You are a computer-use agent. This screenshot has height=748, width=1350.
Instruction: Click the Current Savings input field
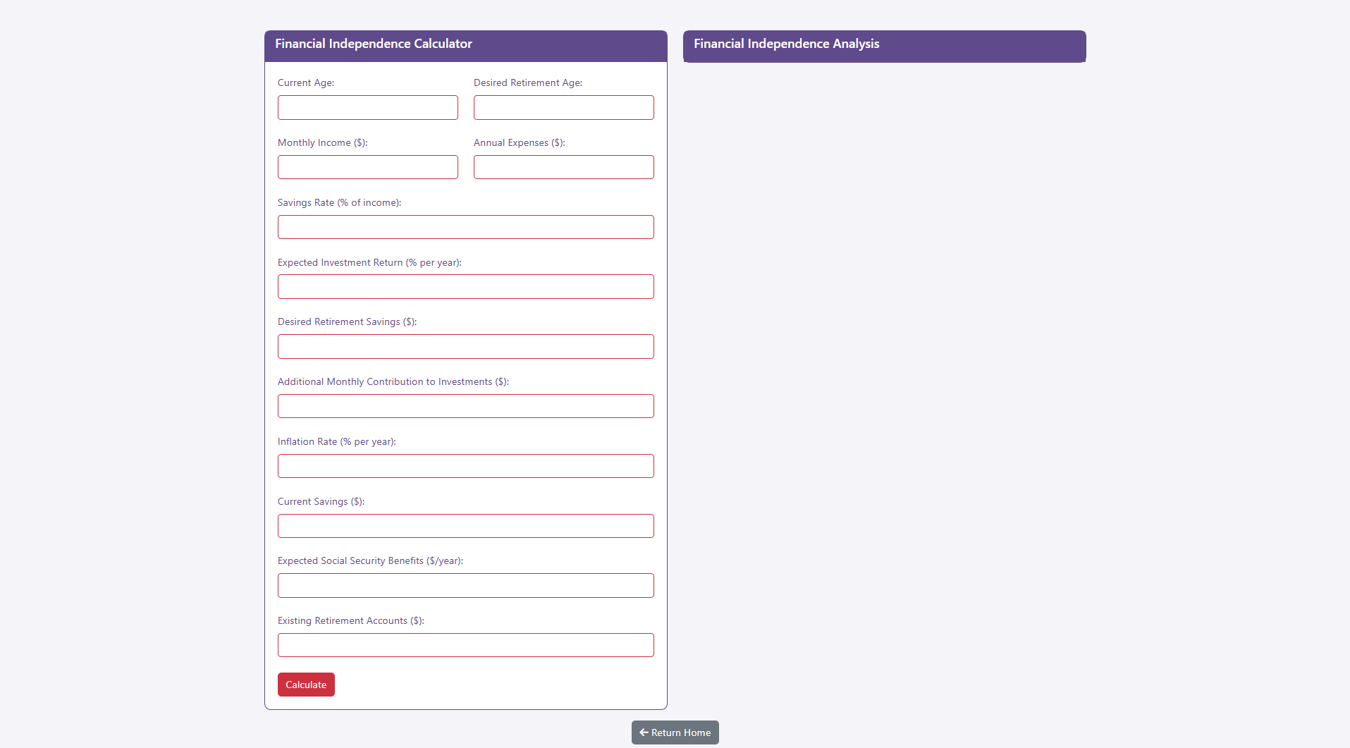[465, 526]
